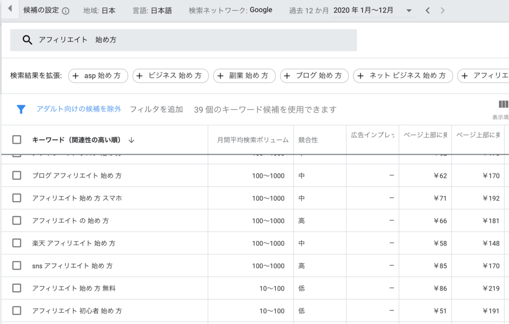Add asp 始め方 to search

[x=98, y=76]
